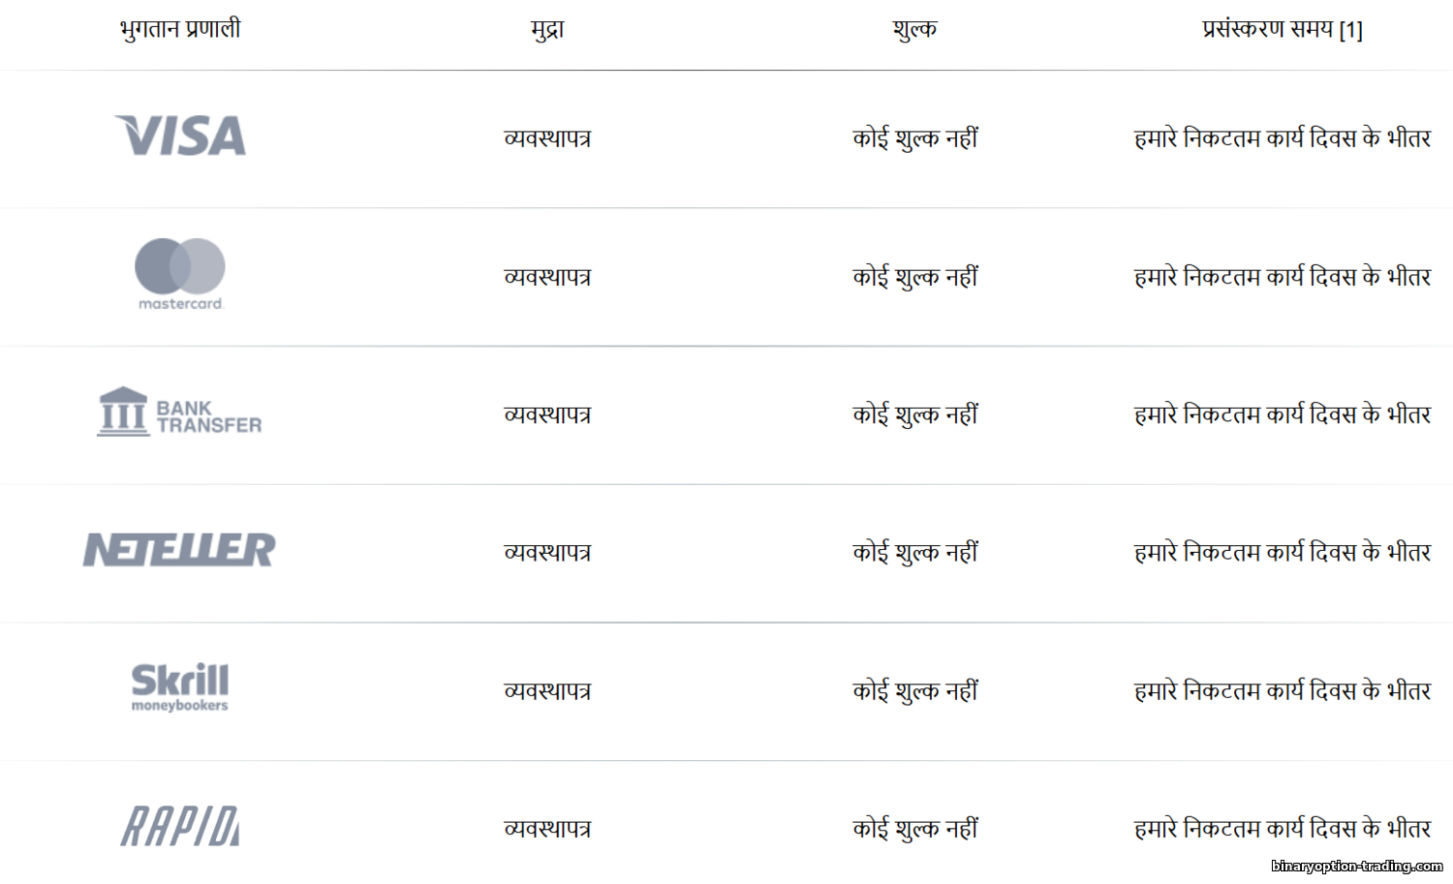Click the Neteller logo
Screen dimensions: 1453x884
(179, 550)
